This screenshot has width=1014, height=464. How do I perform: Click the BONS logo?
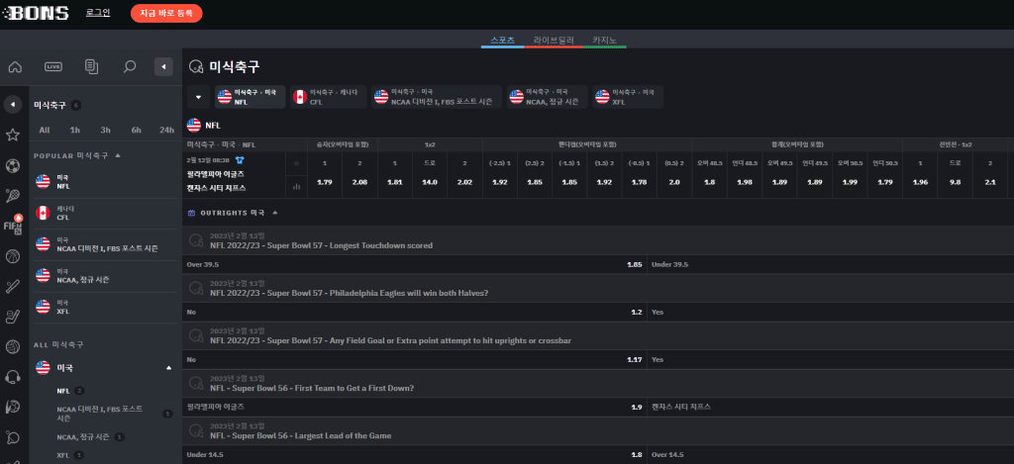pos(38,13)
